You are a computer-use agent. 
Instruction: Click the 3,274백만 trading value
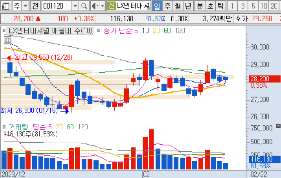[x=217, y=18]
